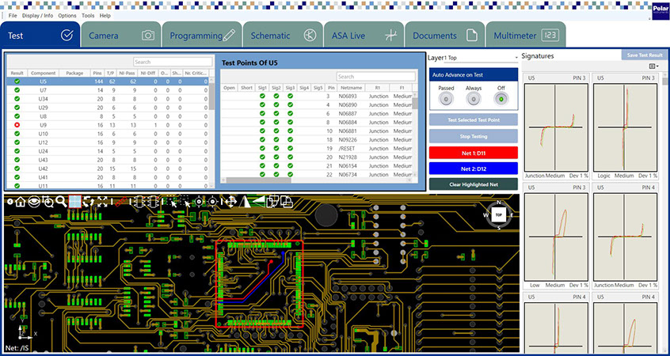The width and height of the screenshot is (670, 356).
Task: Click the highlighted grid view icon
Action: click(74, 202)
